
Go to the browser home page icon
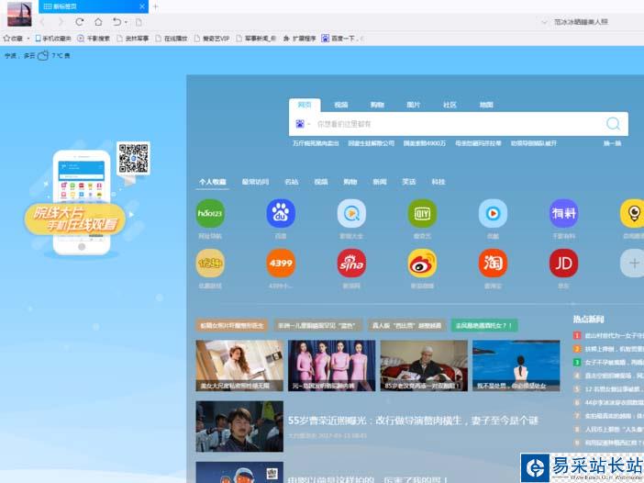tap(98, 22)
